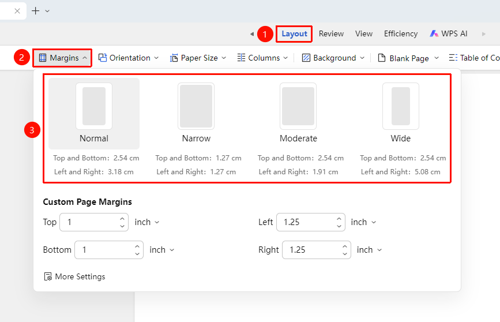The image size is (500, 322).
Task: Click the Orientation icon
Action: 102,58
